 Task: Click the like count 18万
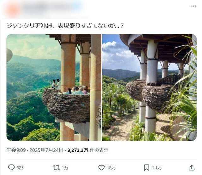[111, 168]
